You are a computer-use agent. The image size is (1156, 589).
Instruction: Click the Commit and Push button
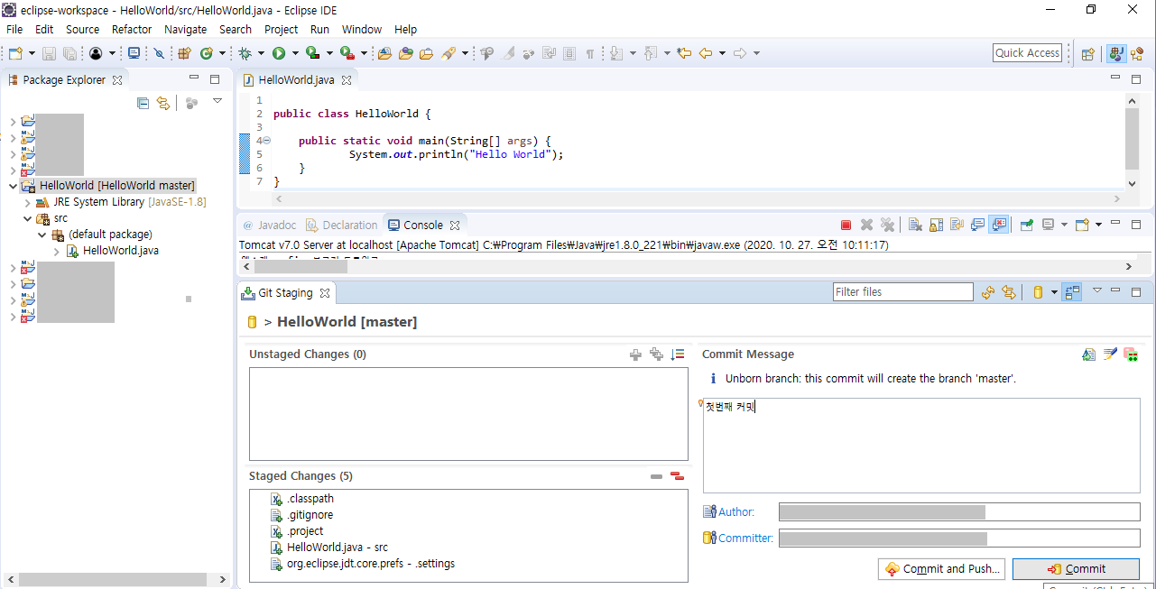(x=942, y=569)
